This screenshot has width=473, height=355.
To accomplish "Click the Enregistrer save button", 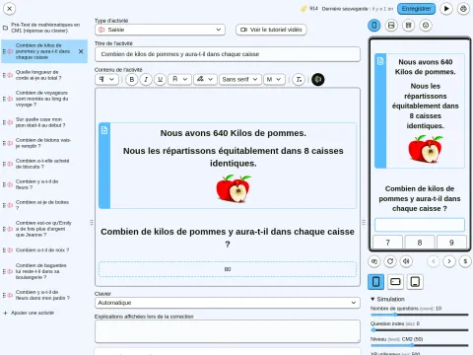I will tap(416, 9).
